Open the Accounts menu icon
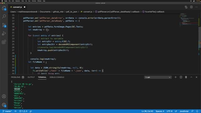 pyautogui.click(x=4, y=96)
